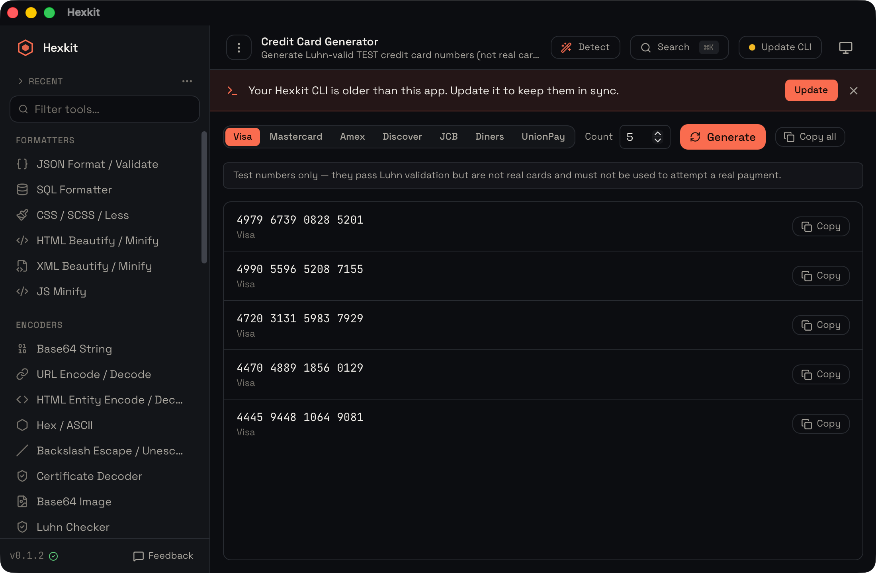The width and height of the screenshot is (876, 573).
Task: Copy card number 4445 9448 1064 9081
Action: pos(821,424)
